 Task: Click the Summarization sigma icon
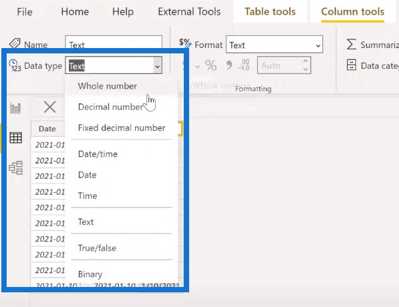351,44
